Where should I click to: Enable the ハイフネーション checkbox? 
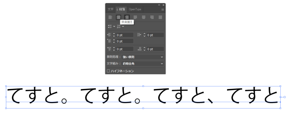pyautogui.click(x=108, y=71)
